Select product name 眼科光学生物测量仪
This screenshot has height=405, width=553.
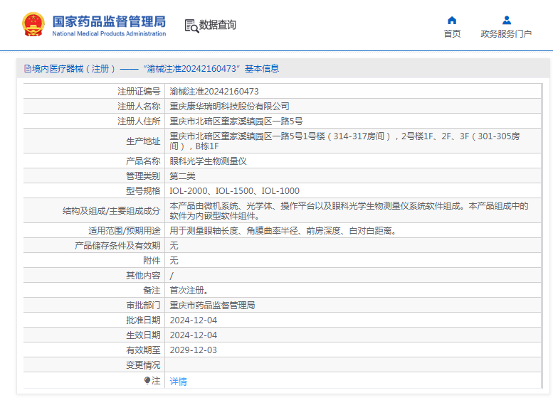[208, 161]
